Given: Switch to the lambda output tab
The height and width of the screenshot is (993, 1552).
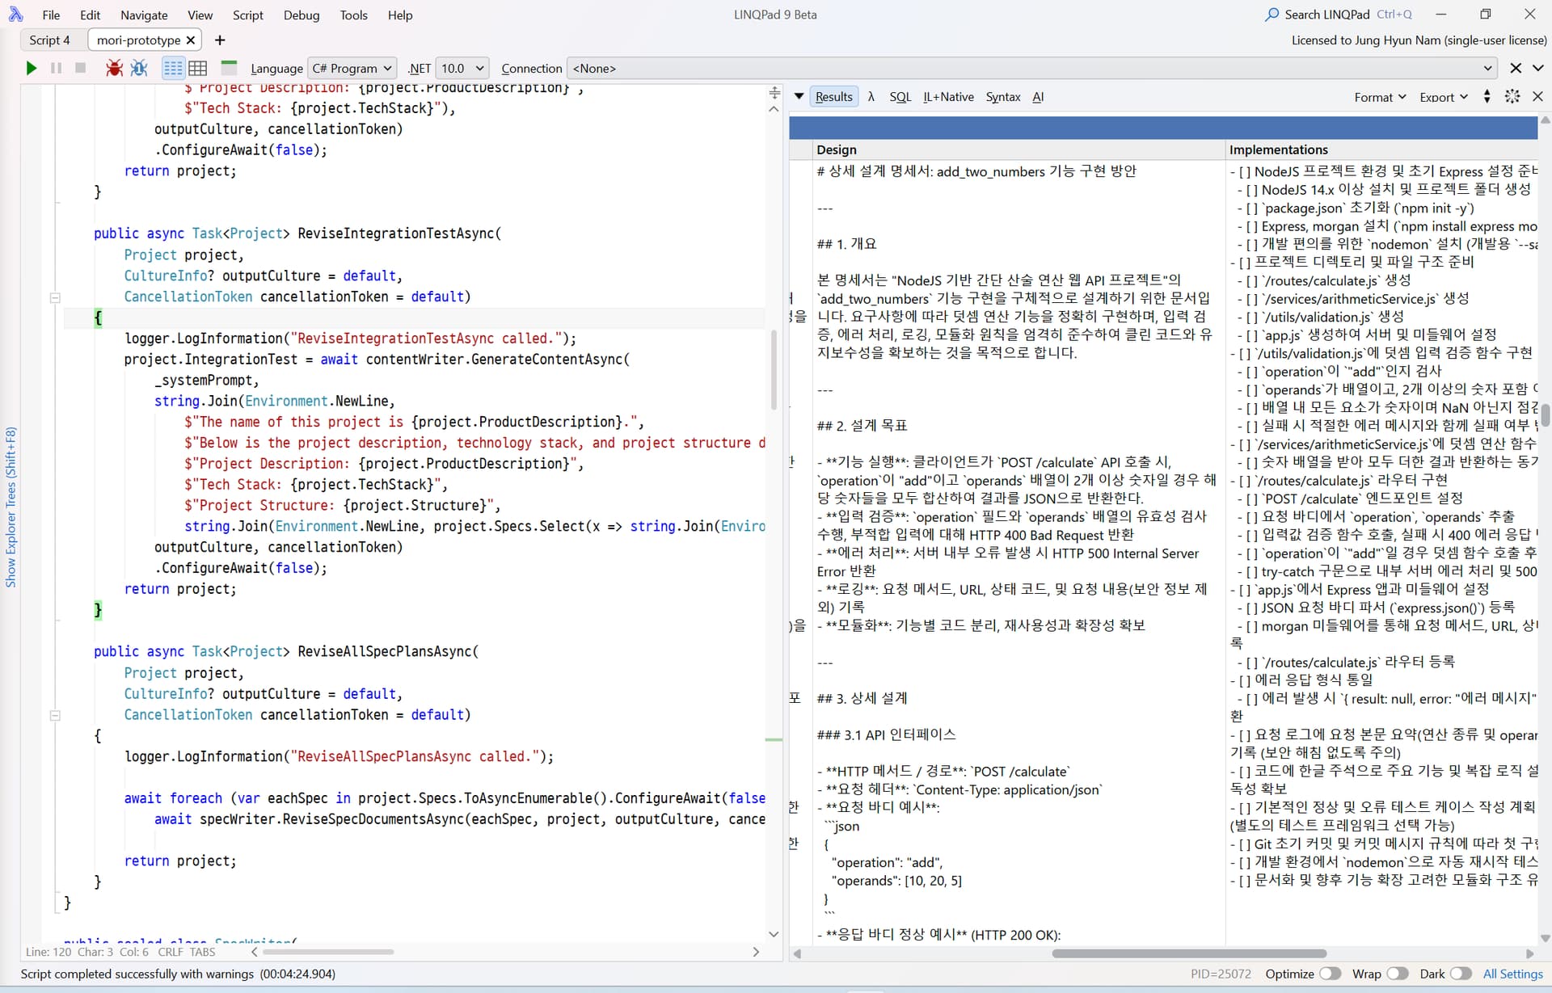Looking at the screenshot, I should 871,97.
